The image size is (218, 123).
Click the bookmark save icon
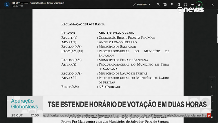click(179, 5)
